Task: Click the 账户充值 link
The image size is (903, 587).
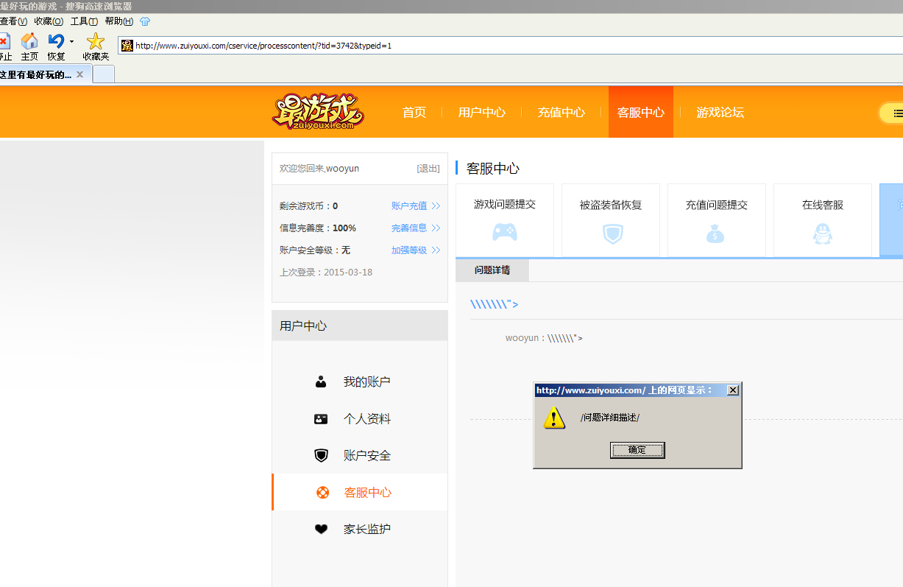Action: (409, 206)
